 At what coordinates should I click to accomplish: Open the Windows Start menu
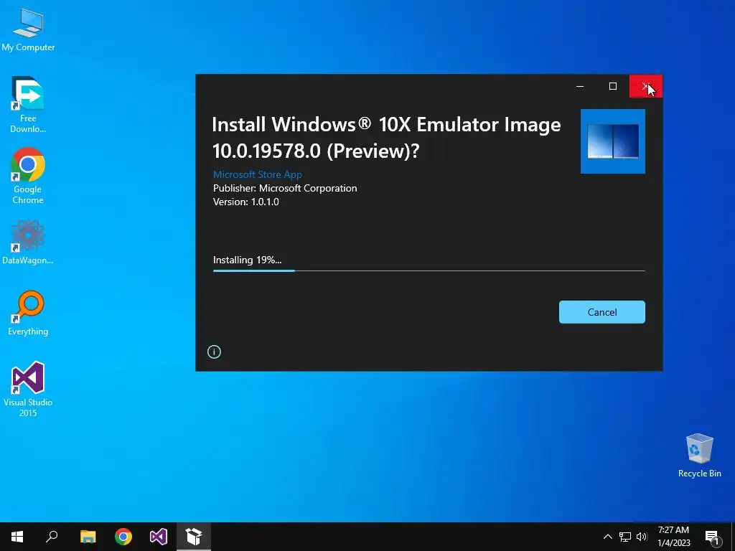[17, 537]
